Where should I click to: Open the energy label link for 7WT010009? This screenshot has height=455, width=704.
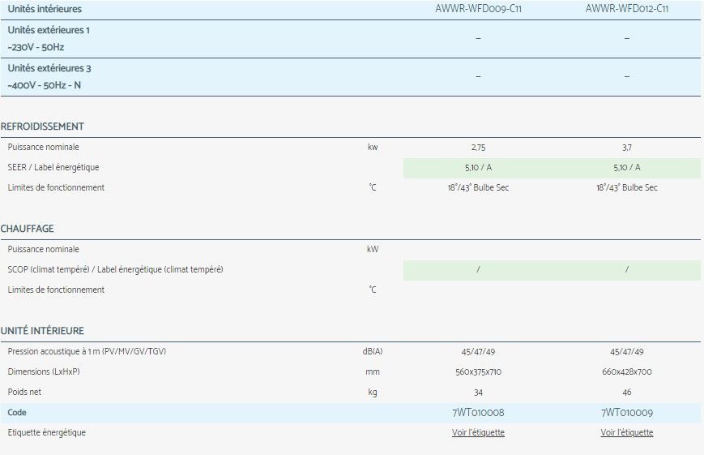coord(626,433)
